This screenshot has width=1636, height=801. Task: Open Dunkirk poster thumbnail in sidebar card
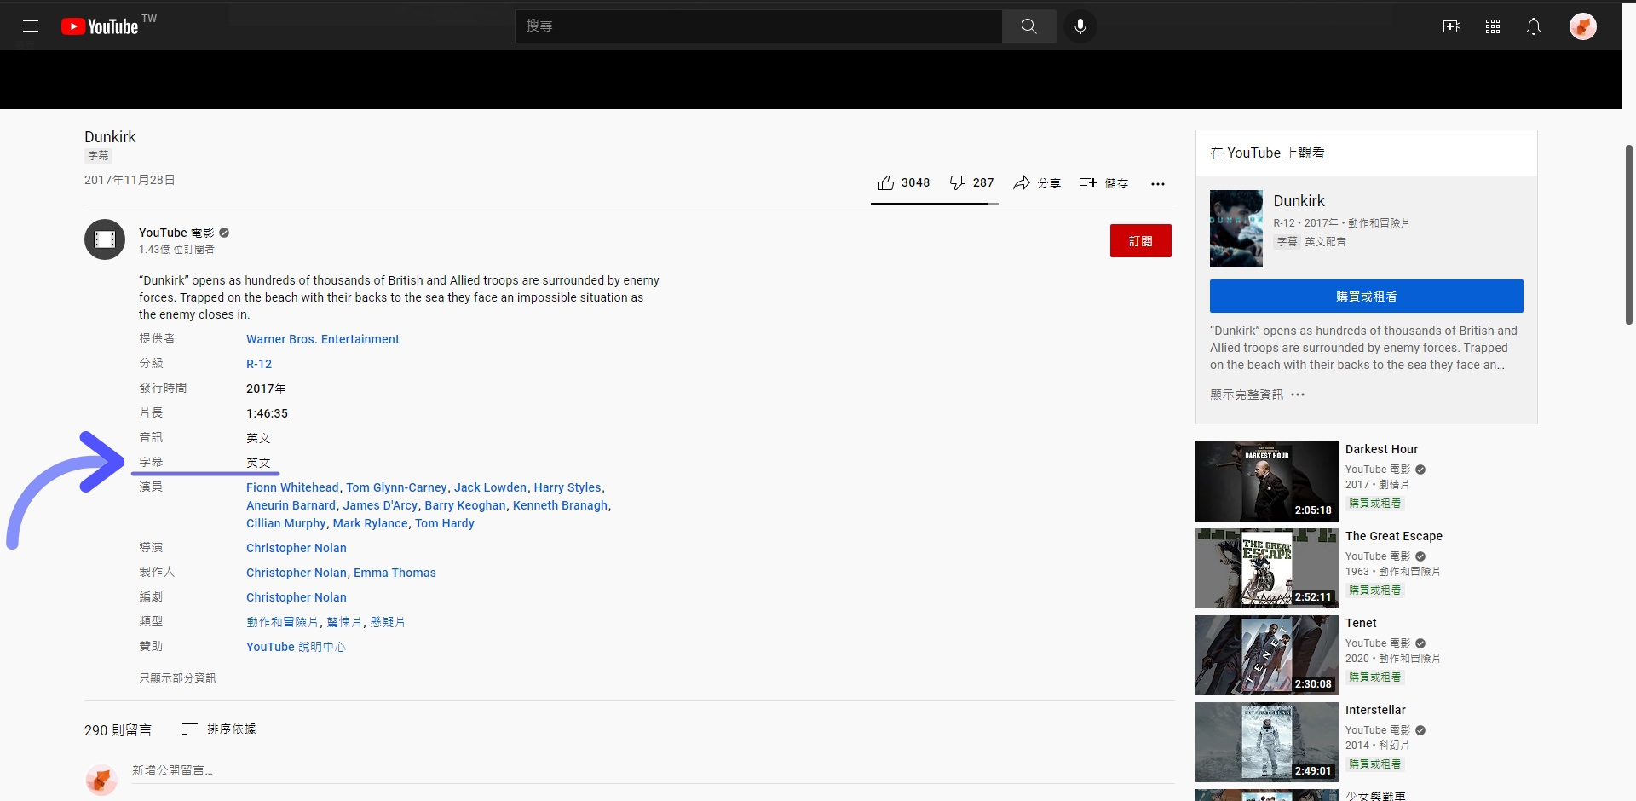point(1236,228)
